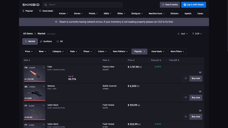View screenshot icon for Fade Skeleton Knife
This screenshot has width=228, height=128.
point(200,72)
